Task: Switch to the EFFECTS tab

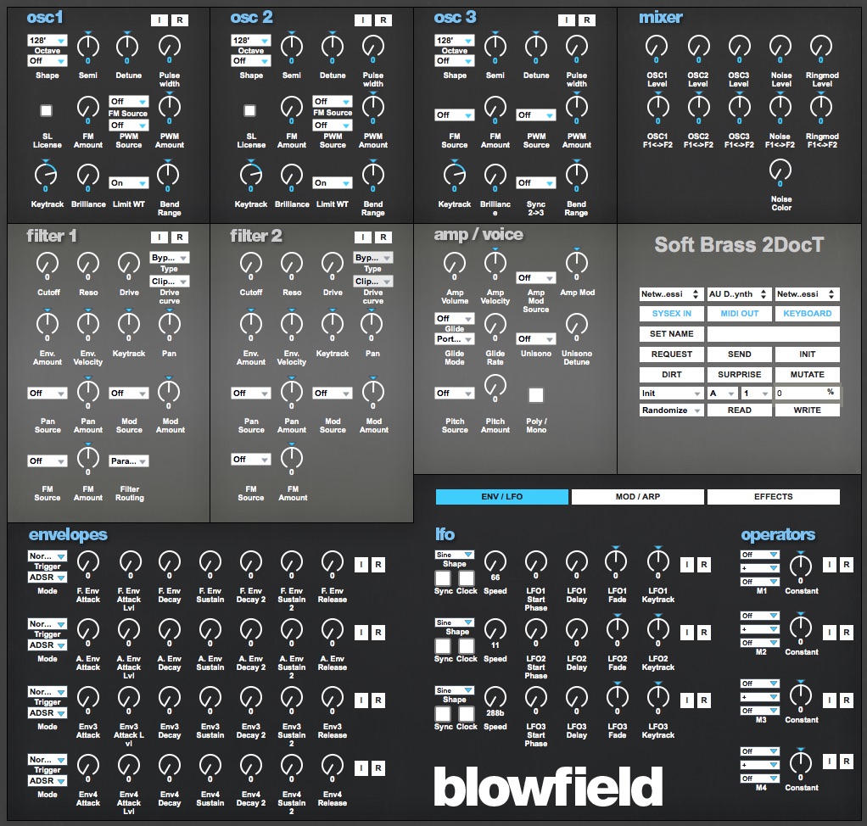Action: 773,497
